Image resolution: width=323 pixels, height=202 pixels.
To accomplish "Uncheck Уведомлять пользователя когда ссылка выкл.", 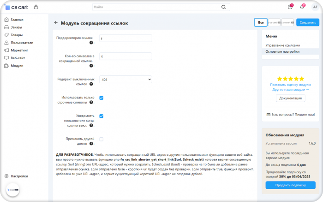I will point(102,116).
